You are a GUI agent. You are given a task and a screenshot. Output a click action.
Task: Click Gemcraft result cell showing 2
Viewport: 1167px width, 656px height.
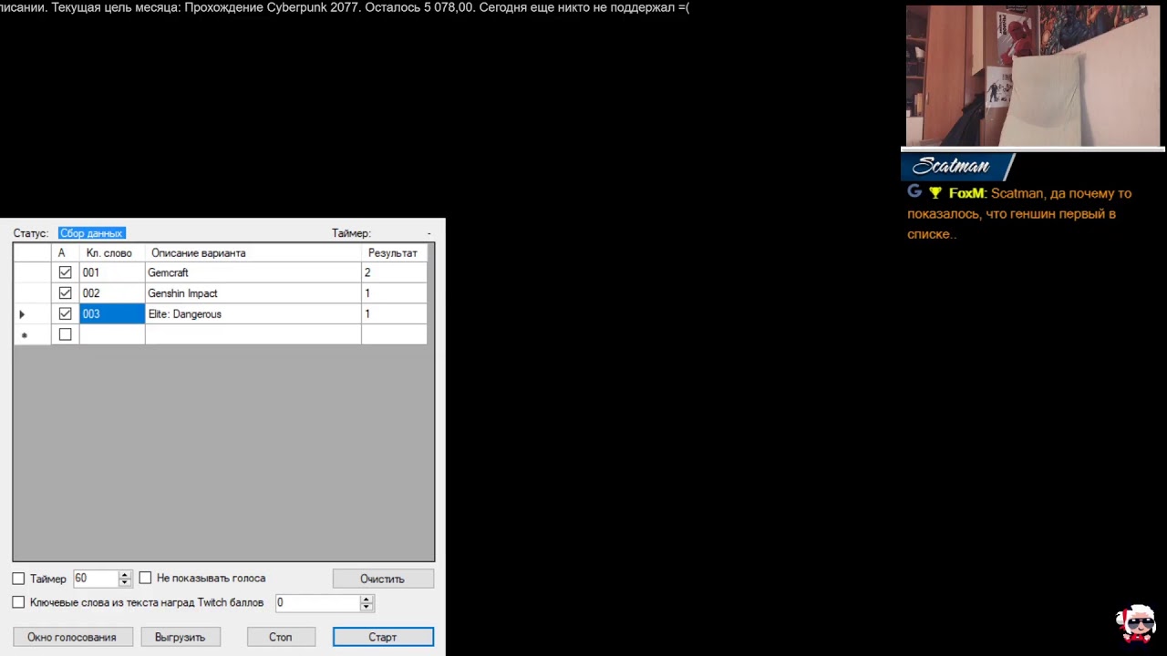394,272
